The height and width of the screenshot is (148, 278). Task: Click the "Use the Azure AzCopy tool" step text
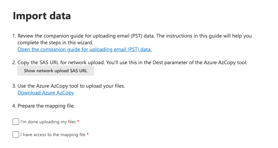pyautogui.click(x=71, y=86)
